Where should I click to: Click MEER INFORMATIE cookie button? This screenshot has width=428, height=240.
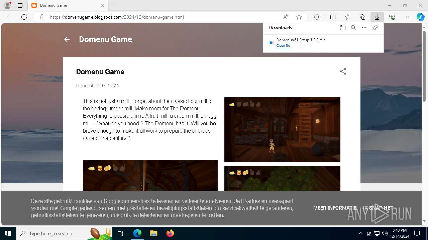[335, 208]
